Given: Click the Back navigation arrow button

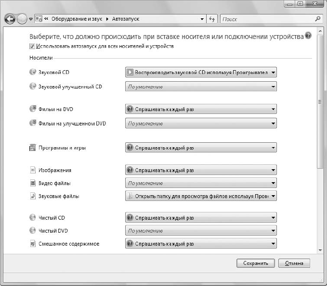Looking at the screenshot, I should 10,19.
